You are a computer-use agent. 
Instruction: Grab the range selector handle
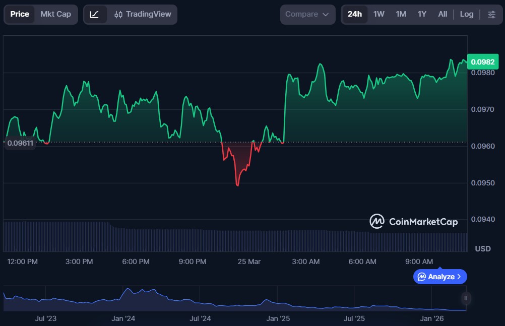click(465, 299)
